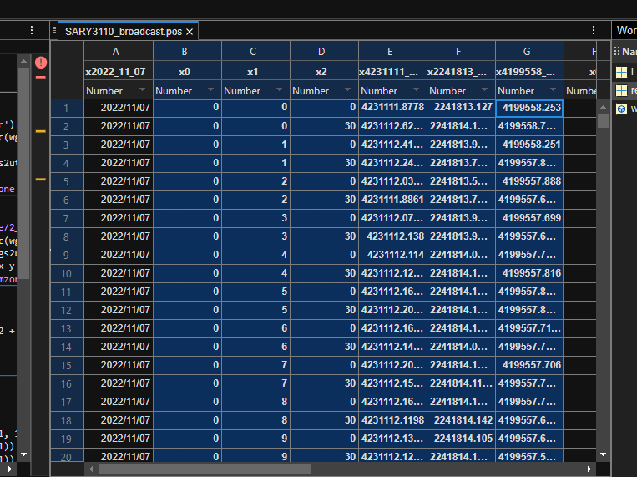Open the data type dropdown for column F
The height and width of the screenshot is (477, 637).
[x=485, y=89]
